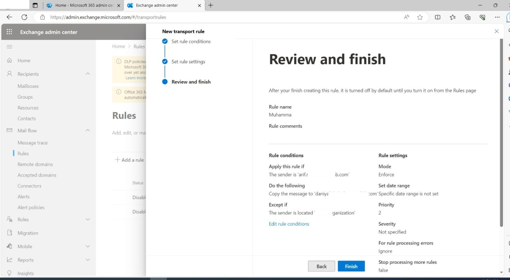Click the review panel vertical scrollbar
The width and height of the screenshot is (510, 280).
click(x=501, y=133)
